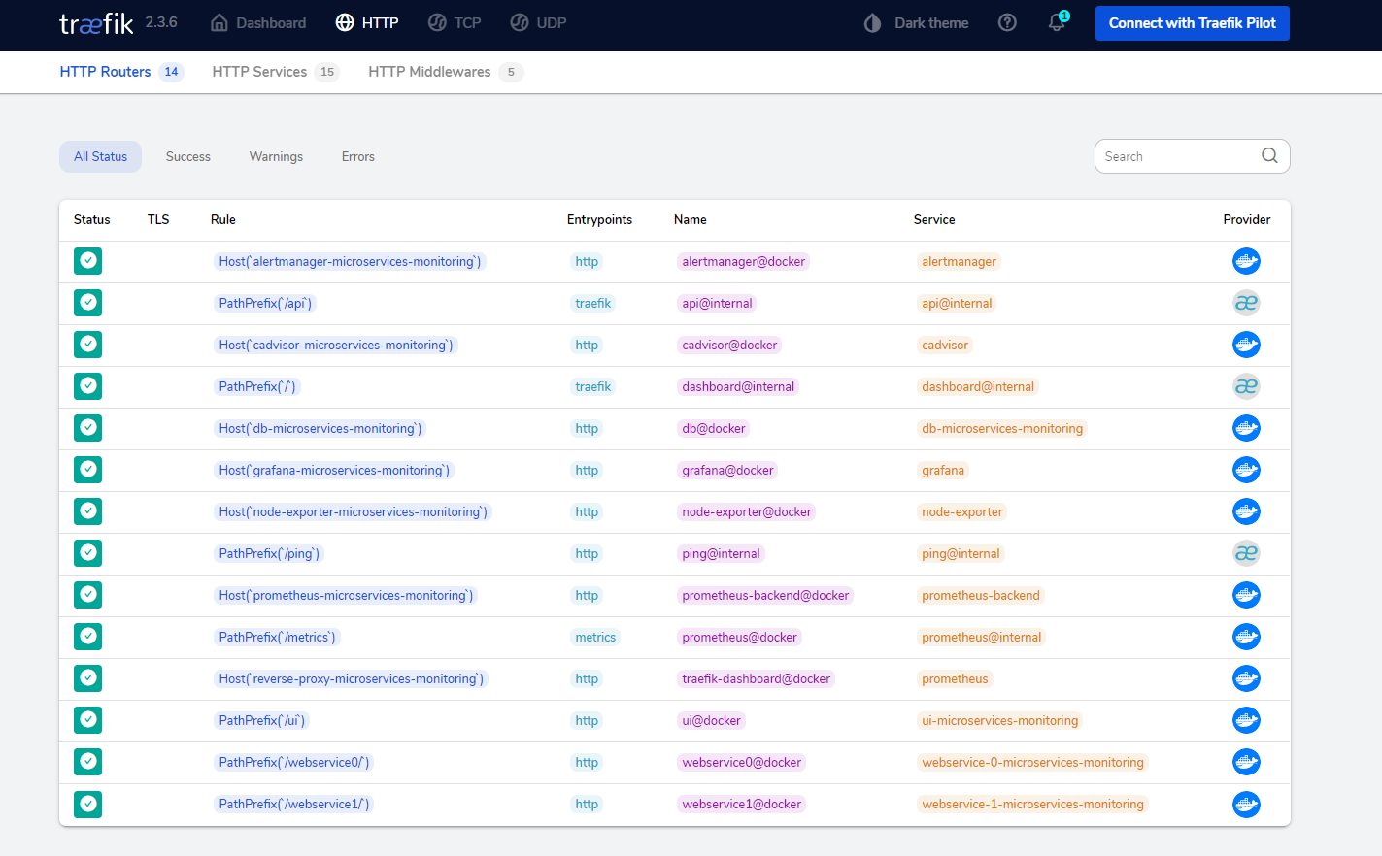Image resolution: width=1382 pixels, height=856 pixels.
Task: Click the Docker provider icon for ui@docker row
Action: 1246,720
